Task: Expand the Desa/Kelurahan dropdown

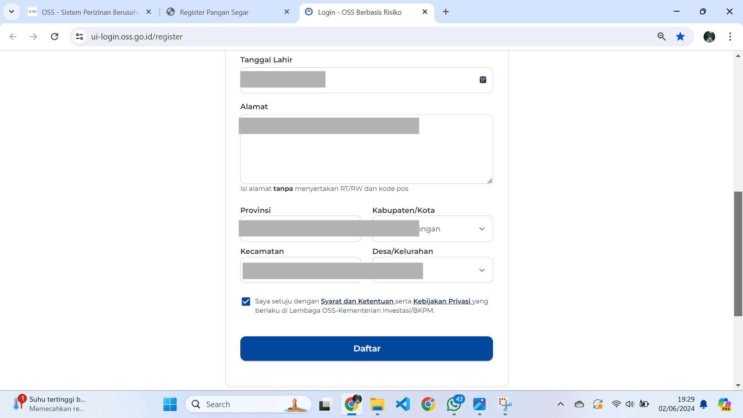Action: click(482, 270)
